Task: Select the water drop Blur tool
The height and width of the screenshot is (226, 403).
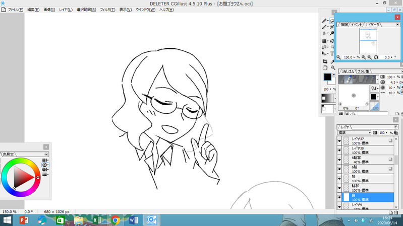Action: pyautogui.click(x=324, y=33)
